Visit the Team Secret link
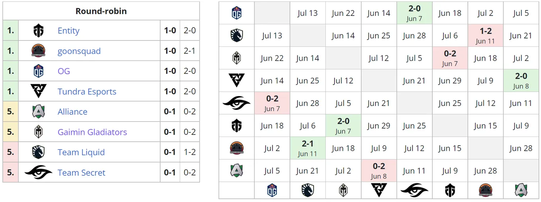541x202 pixels. coord(82,173)
